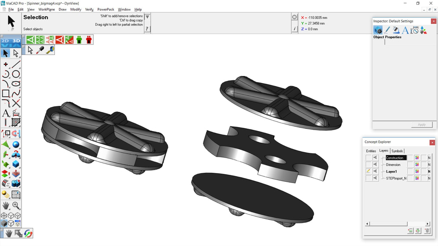Viewport: 438px width, 246px height.
Task: Select the Text tool in the toolbox
Action: pos(6,113)
